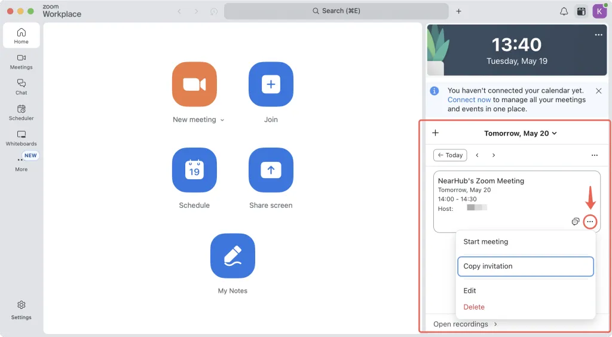The image size is (612, 337).
Task: Go back with the navigation arrow
Action: 179,11
